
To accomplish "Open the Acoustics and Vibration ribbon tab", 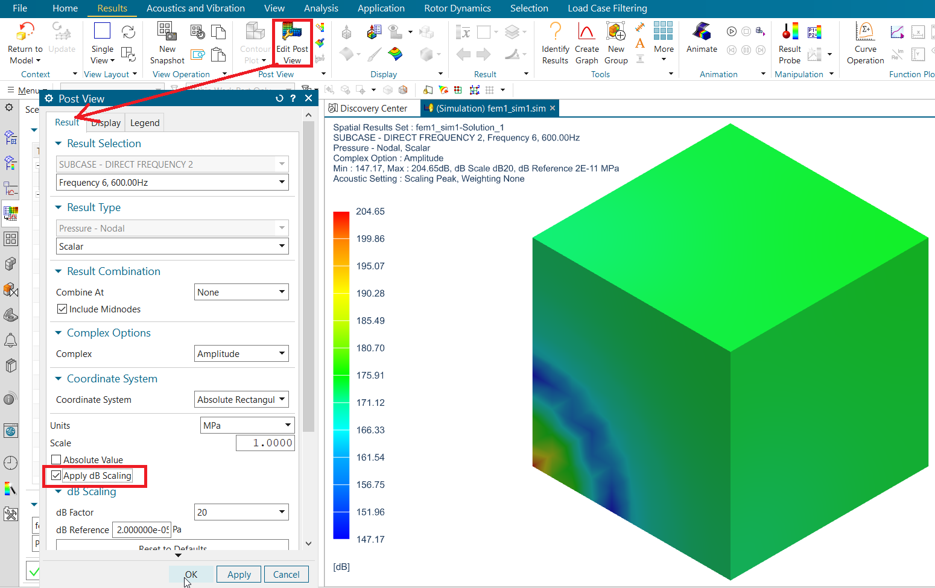I will (x=195, y=8).
